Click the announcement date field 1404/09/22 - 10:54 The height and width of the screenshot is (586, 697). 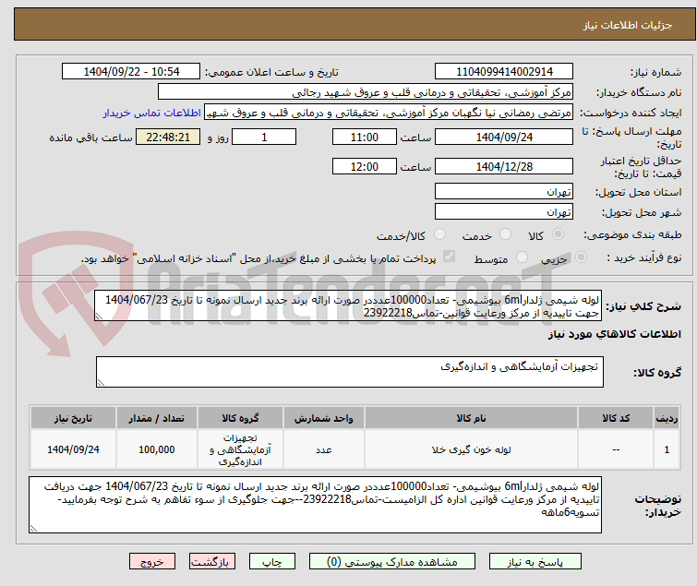click(131, 72)
